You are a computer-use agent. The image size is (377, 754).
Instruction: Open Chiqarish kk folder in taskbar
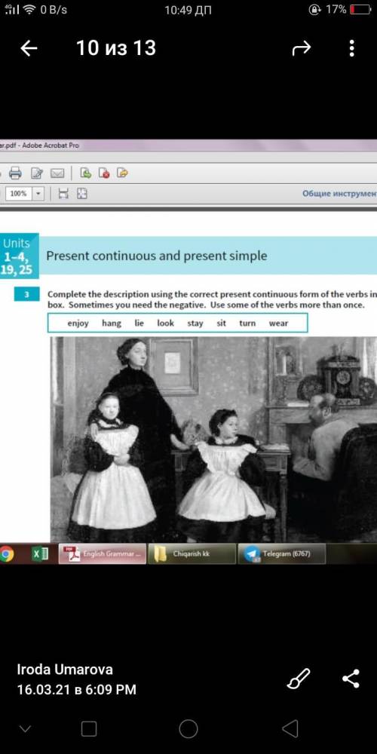(x=192, y=554)
